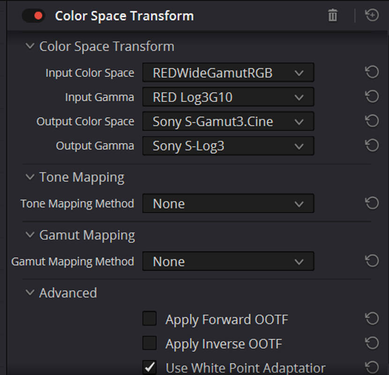389x375 pixels.
Task: Click the bold Color Space Transform title
Action: [124, 16]
